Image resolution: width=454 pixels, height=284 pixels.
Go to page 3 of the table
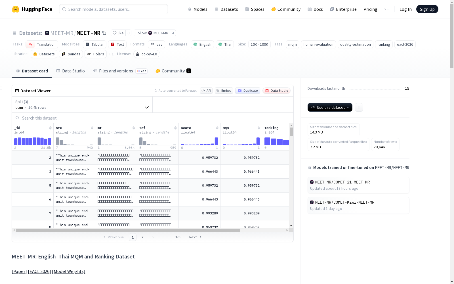click(x=152, y=237)
